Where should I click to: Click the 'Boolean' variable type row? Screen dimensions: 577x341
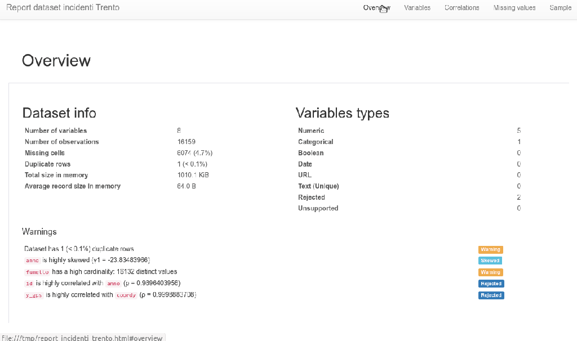tap(409, 153)
